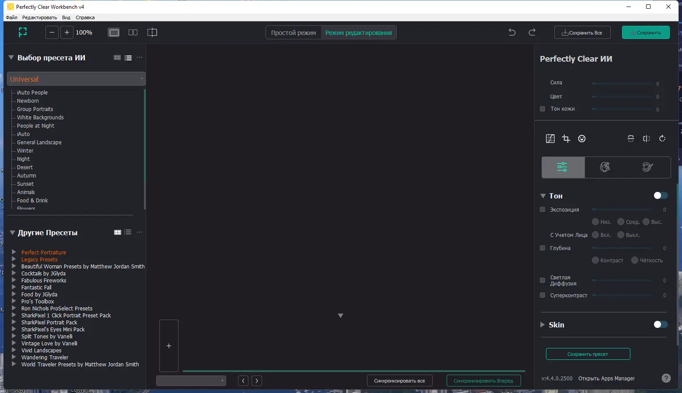Open the Справка menu
Viewport: 682px width, 393px height.
coord(85,17)
